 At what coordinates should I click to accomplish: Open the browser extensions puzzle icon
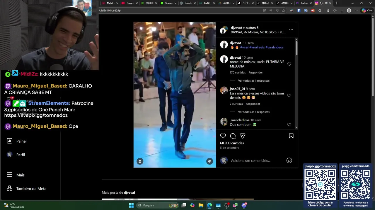[x=320, y=10]
